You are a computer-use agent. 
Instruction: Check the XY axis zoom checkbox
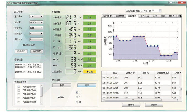(x=77, y=102)
